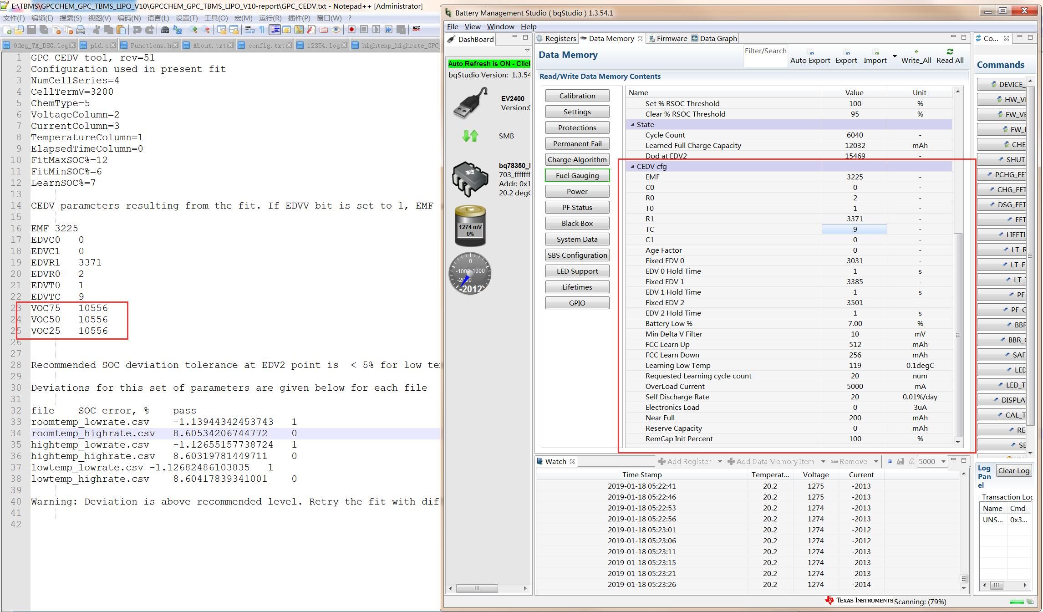Open the Fuel Gauging category
The height and width of the screenshot is (612, 1043).
(577, 176)
